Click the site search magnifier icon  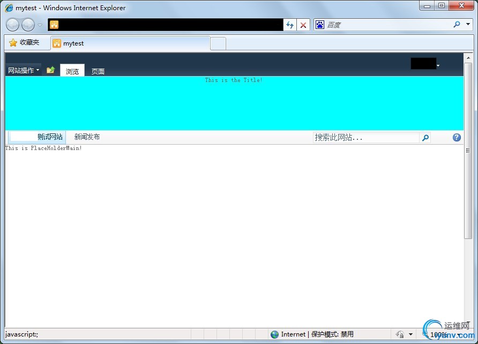[x=425, y=138]
